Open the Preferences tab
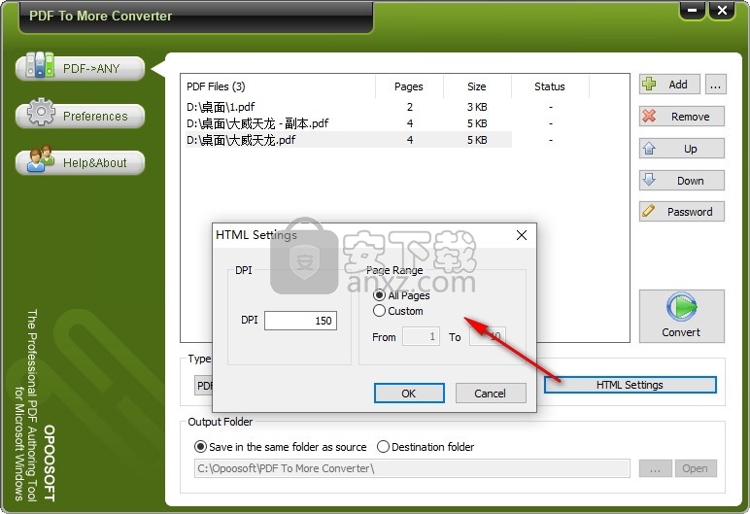Viewport: 750px width, 514px height. tap(80, 116)
